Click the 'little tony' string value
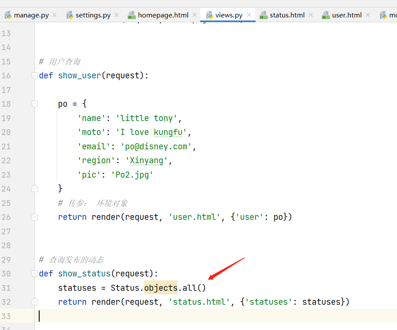Viewport: 397px width, 330px height. coord(146,118)
